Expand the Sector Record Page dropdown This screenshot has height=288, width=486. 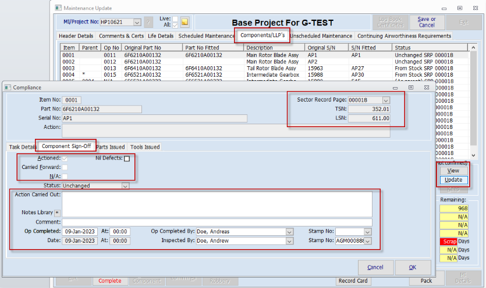(386, 100)
